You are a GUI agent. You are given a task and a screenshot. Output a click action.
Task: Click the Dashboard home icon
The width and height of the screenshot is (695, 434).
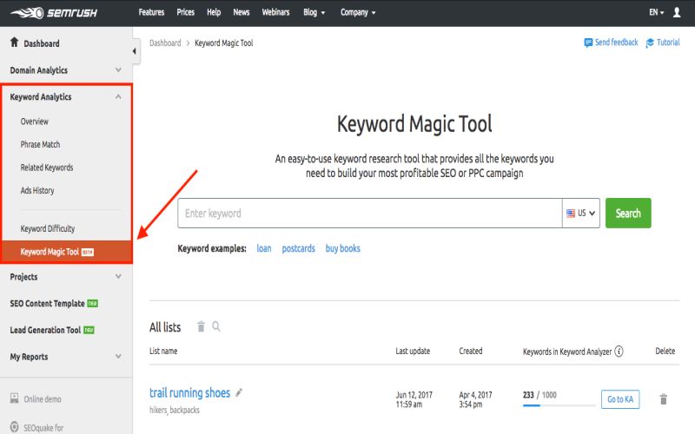[14, 42]
